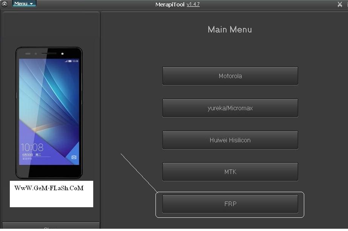This screenshot has height=231, width=348.
Task: Open the Huiwei Hisilicon section
Action: 230,140
